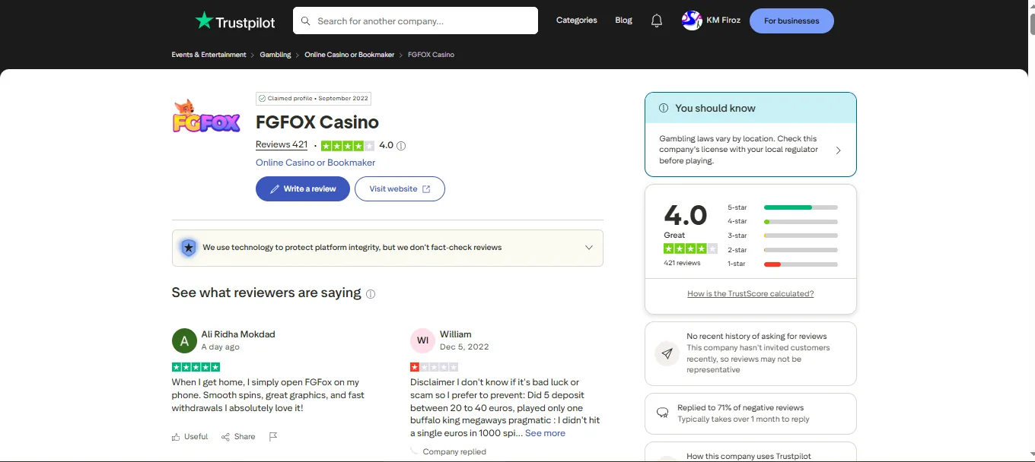Go to Online Casino or Bookmaker breadcrumb
The image size is (1035, 462).
(x=349, y=55)
